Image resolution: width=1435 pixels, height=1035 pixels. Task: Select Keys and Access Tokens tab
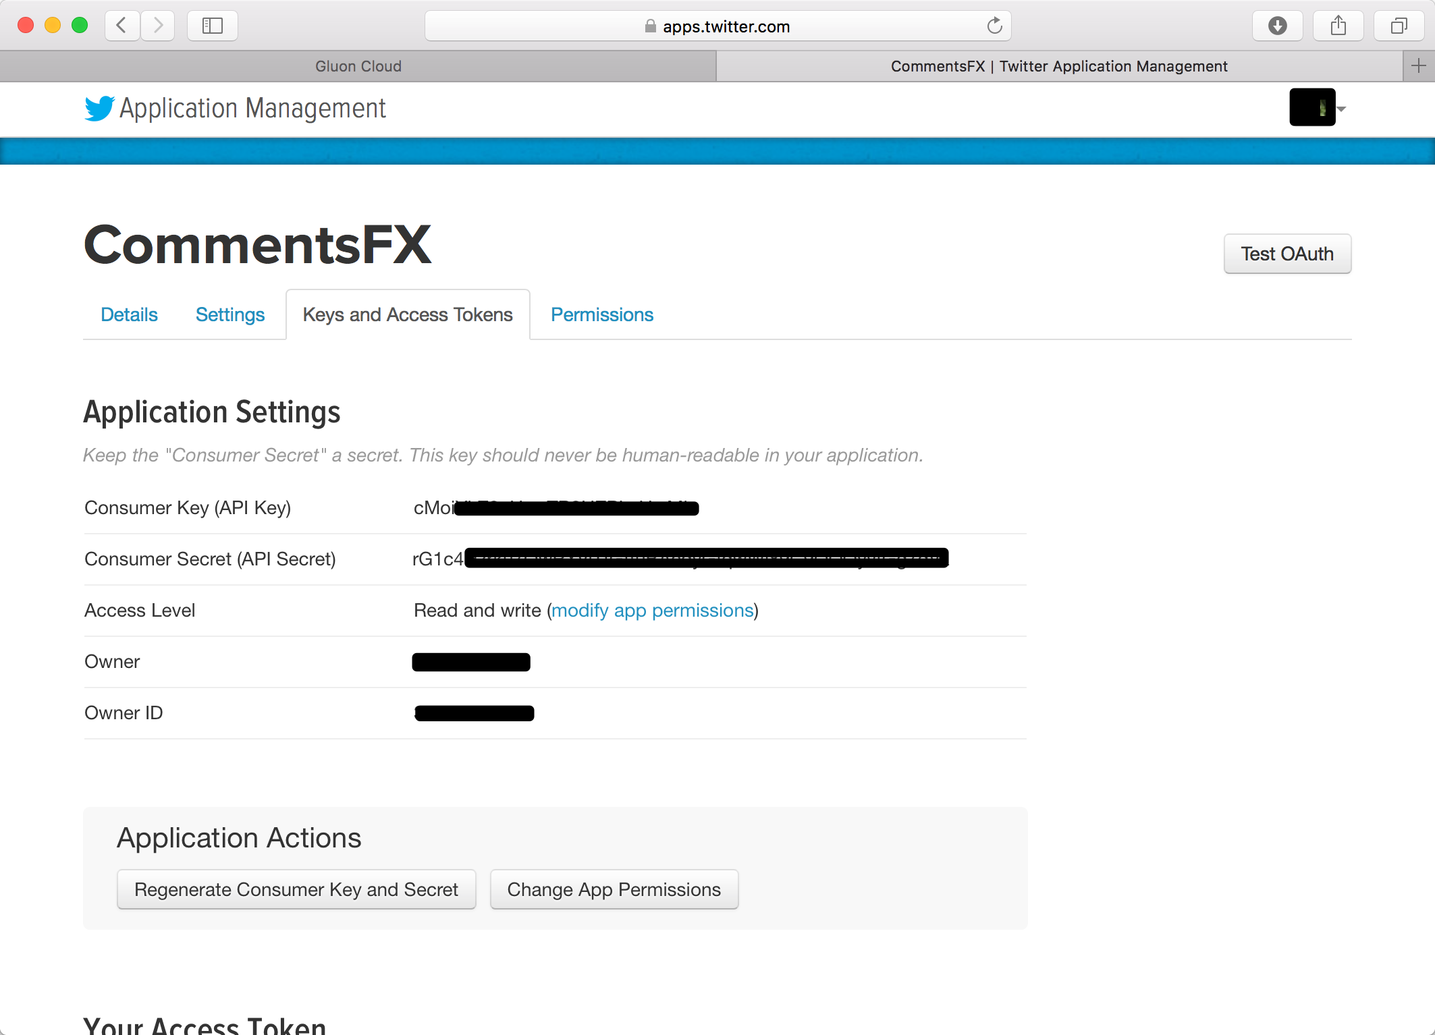coord(408,314)
